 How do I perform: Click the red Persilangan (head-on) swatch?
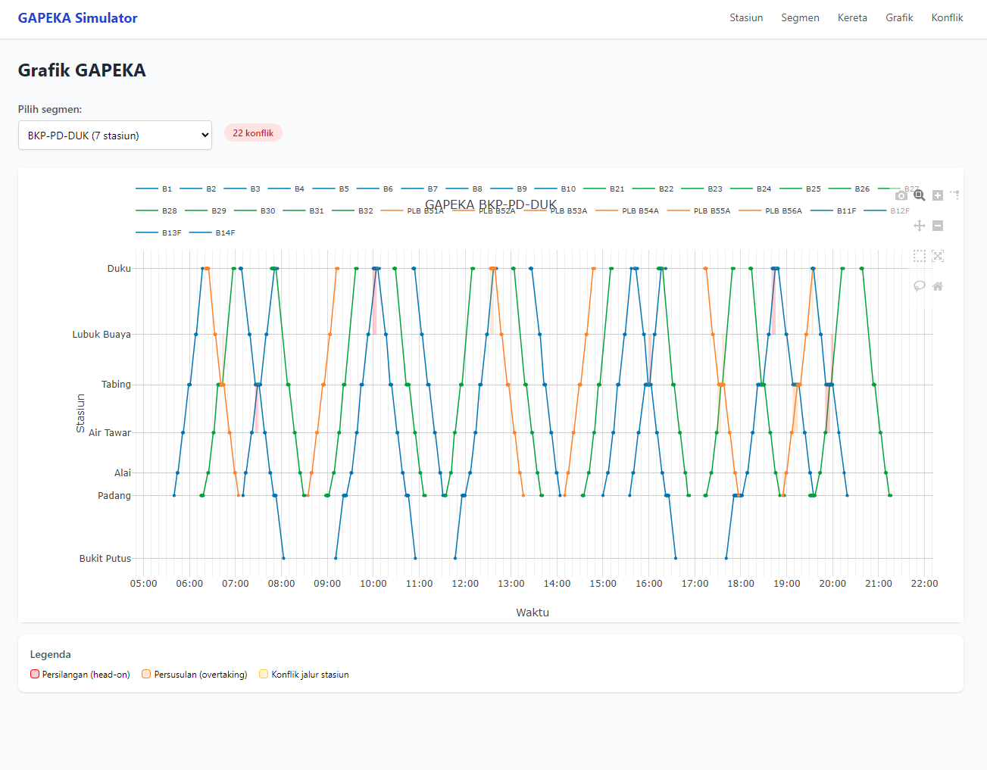[35, 674]
